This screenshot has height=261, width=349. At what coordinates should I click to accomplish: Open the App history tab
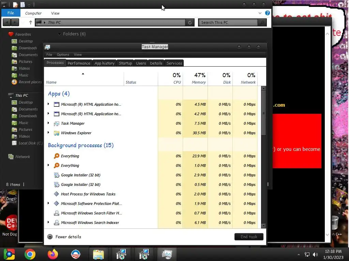pos(104,63)
